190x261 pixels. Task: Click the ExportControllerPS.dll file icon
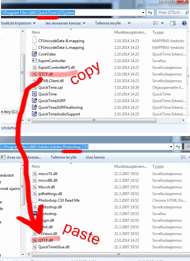[x=35, y=67]
